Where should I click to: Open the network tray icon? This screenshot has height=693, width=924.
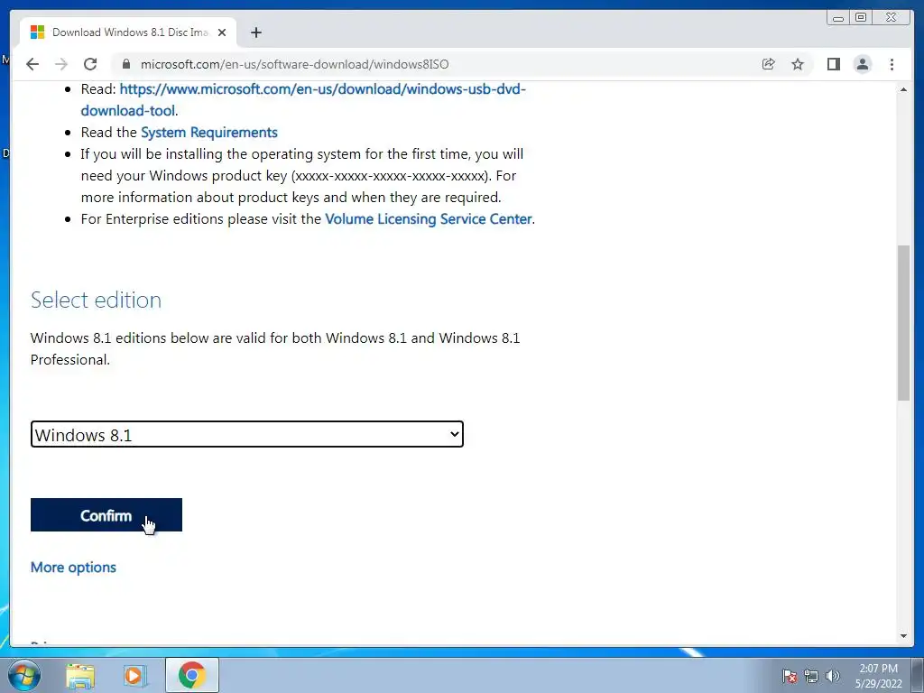point(811,676)
